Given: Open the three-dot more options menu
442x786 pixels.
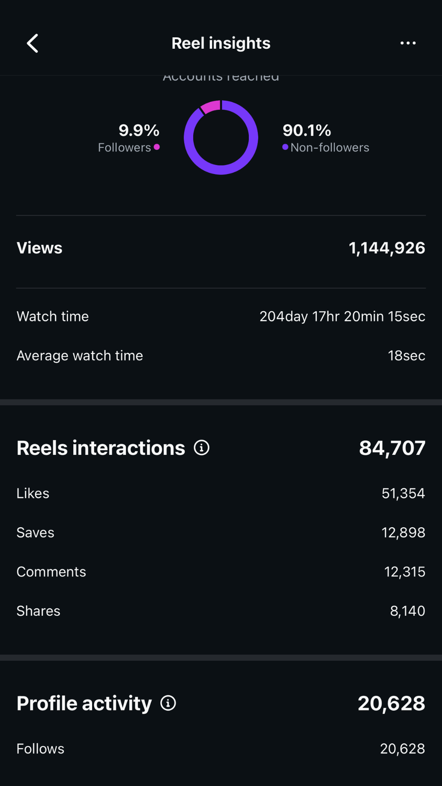Looking at the screenshot, I should [x=408, y=43].
